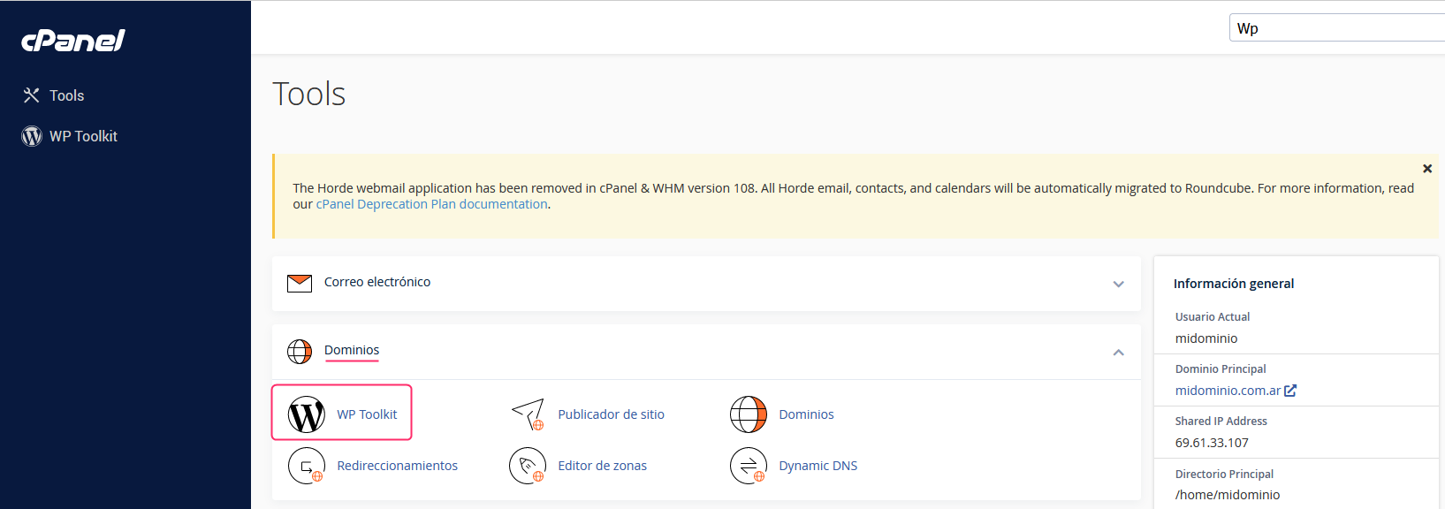Select WP Toolkit in the left menu
Viewport: 1445px width, 509px height.
click(x=83, y=136)
